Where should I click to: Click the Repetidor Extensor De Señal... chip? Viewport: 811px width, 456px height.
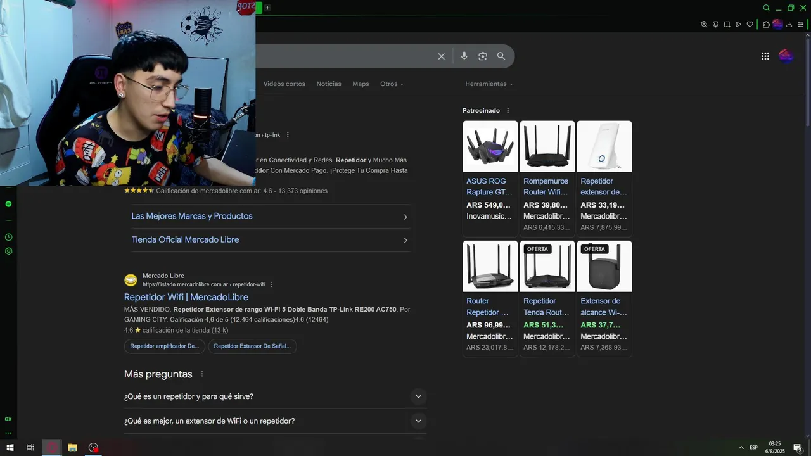(x=252, y=346)
